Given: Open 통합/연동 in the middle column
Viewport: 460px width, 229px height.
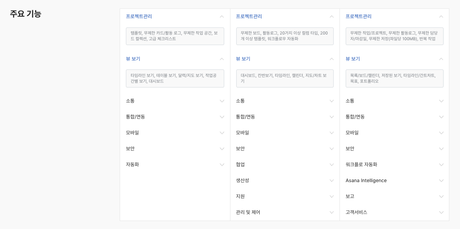Looking at the screenshot, I should pyautogui.click(x=331, y=117).
